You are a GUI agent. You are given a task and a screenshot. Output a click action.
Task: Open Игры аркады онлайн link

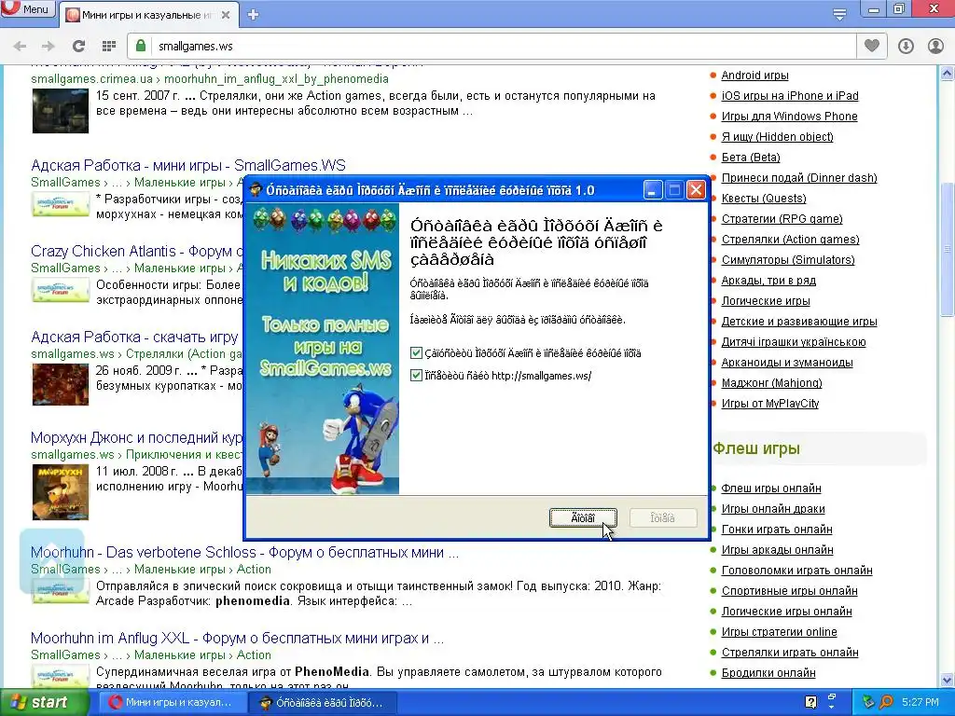(777, 550)
